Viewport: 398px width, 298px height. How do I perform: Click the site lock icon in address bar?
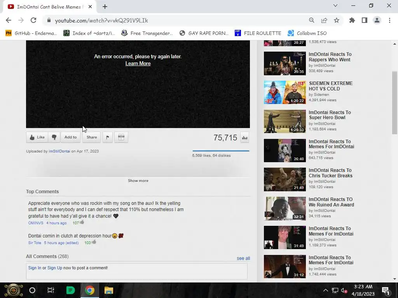(x=49, y=20)
